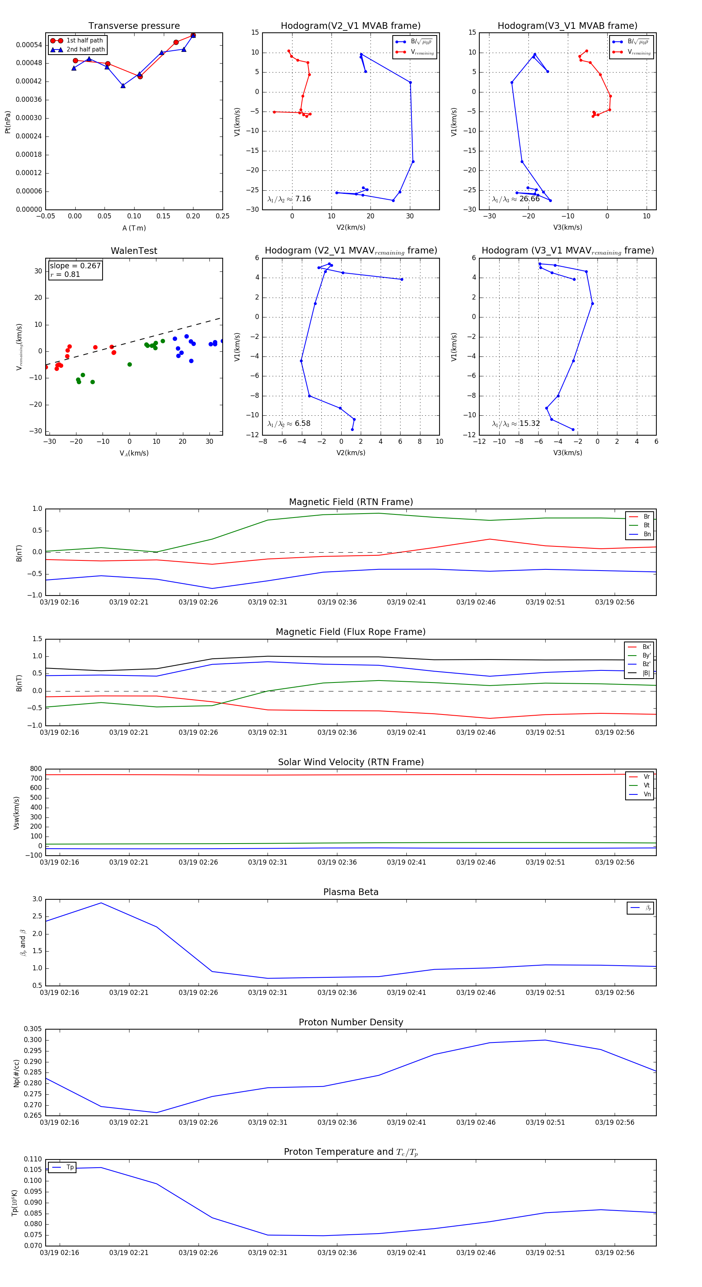The image size is (702, 1287).
Task: Click the ratio value '26.66' annotation
Action: [x=530, y=199]
